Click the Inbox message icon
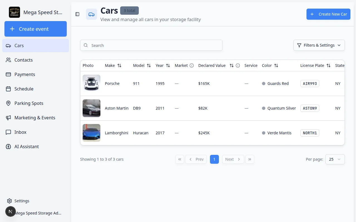The height and width of the screenshot is (222, 356). pos(8,132)
